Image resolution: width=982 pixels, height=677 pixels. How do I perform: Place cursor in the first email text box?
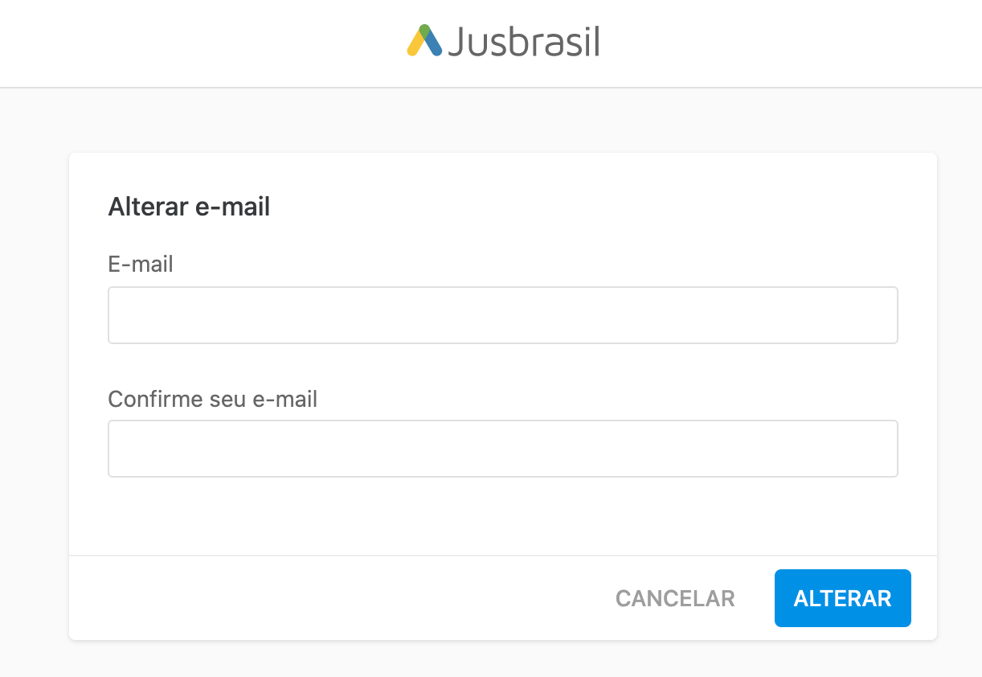point(503,315)
